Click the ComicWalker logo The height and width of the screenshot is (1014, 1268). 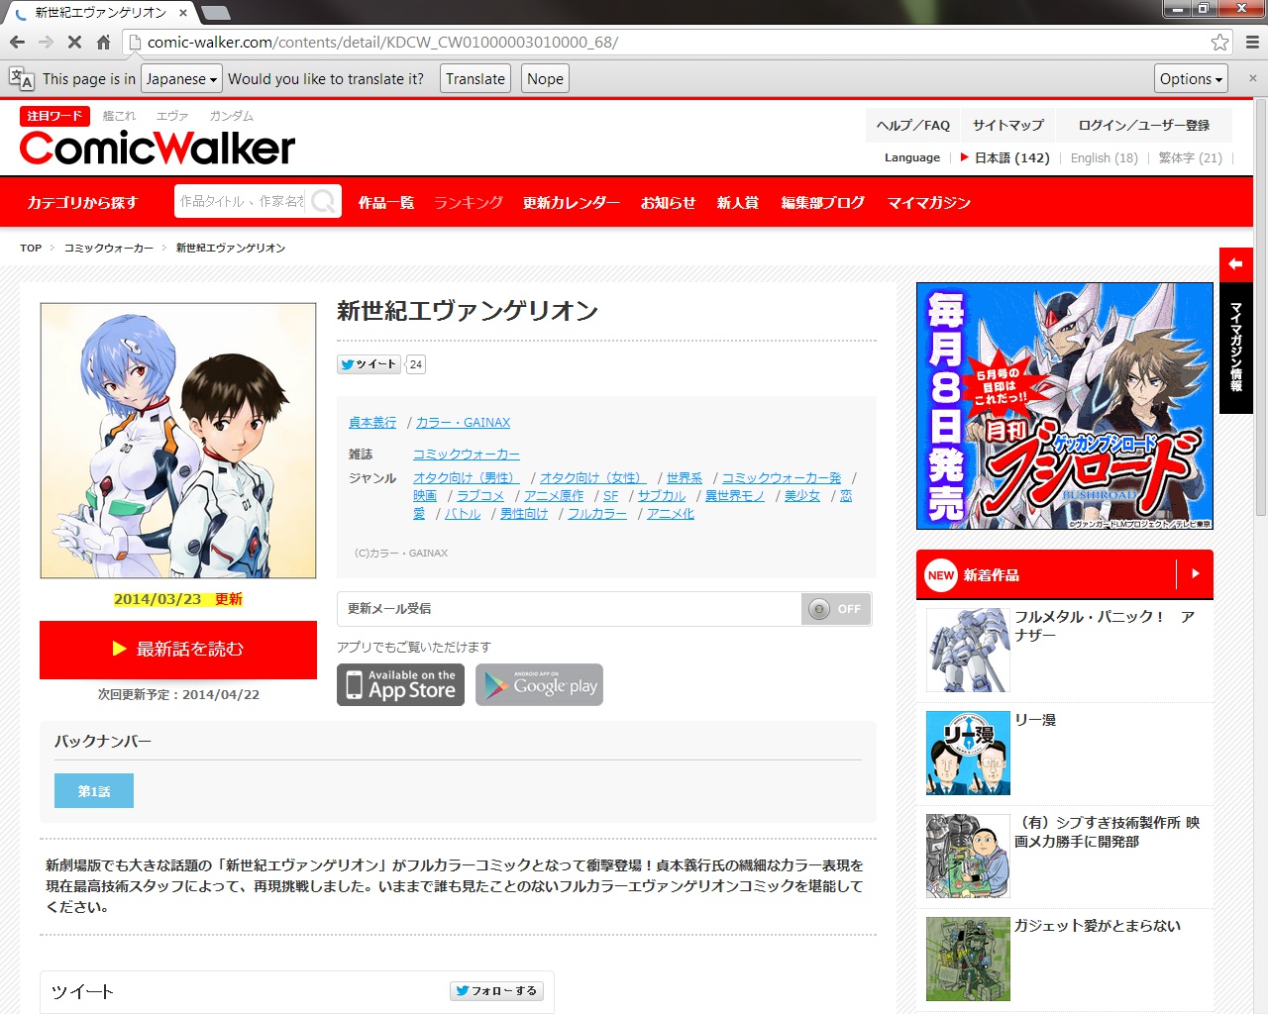point(158,149)
